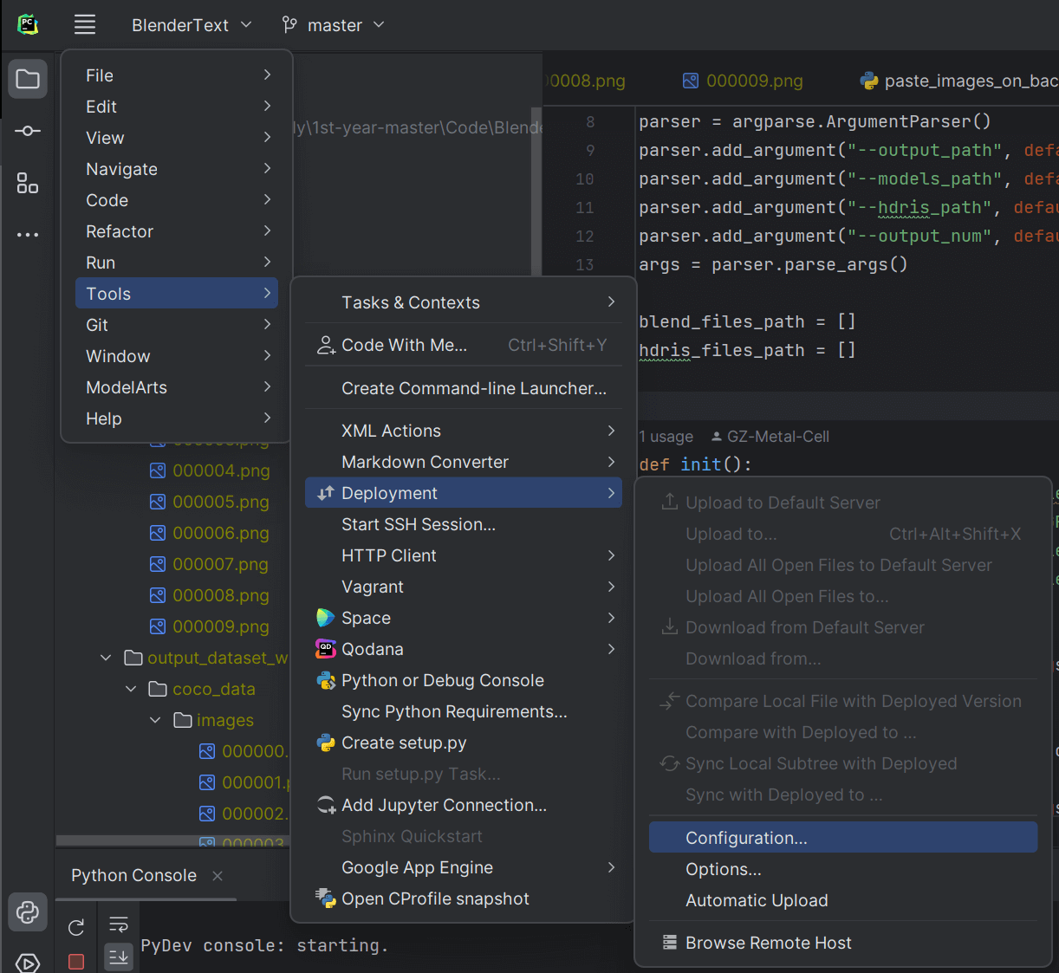Open the Structure tool window icon
The image size is (1059, 973).
click(28, 183)
